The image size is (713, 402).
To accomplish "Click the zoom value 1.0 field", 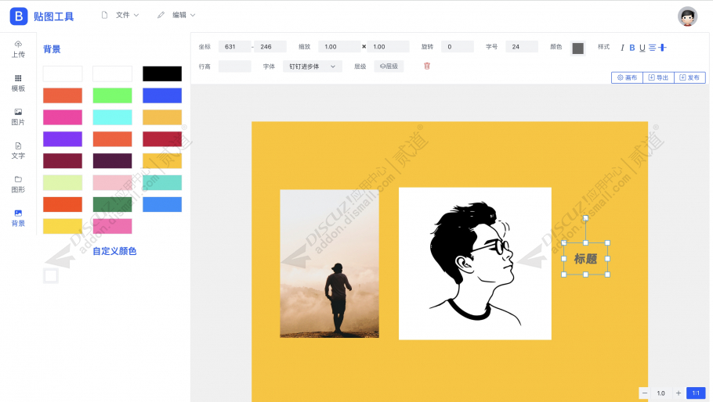I will pyautogui.click(x=661, y=393).
